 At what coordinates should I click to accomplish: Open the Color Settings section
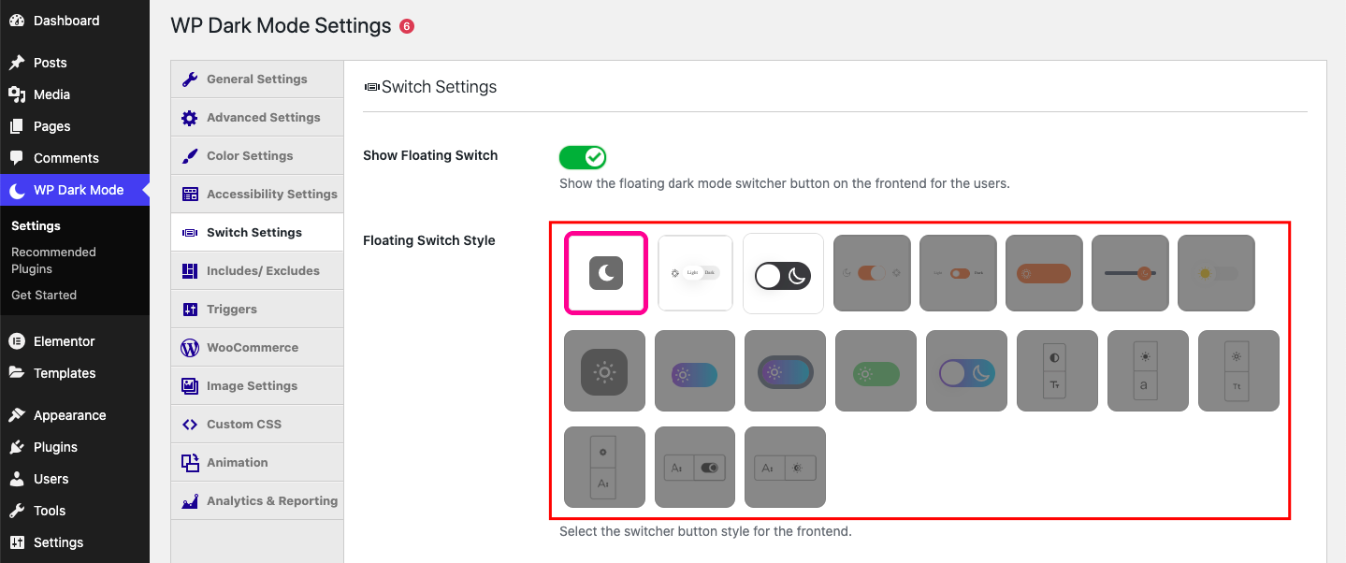(x=256, y=155)
